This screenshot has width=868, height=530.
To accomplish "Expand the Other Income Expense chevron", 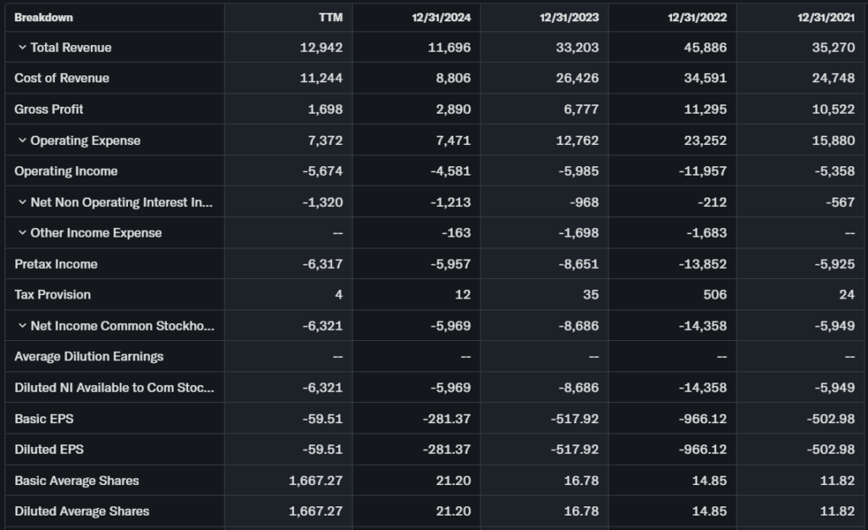I will [22, 233].
